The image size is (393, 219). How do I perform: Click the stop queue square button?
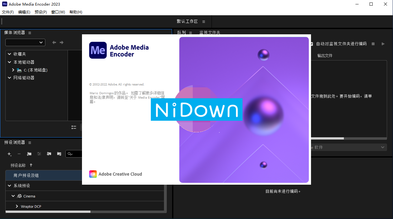[x=373, y=44]
